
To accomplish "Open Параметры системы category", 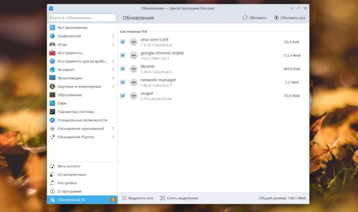I will pos(82,112).
